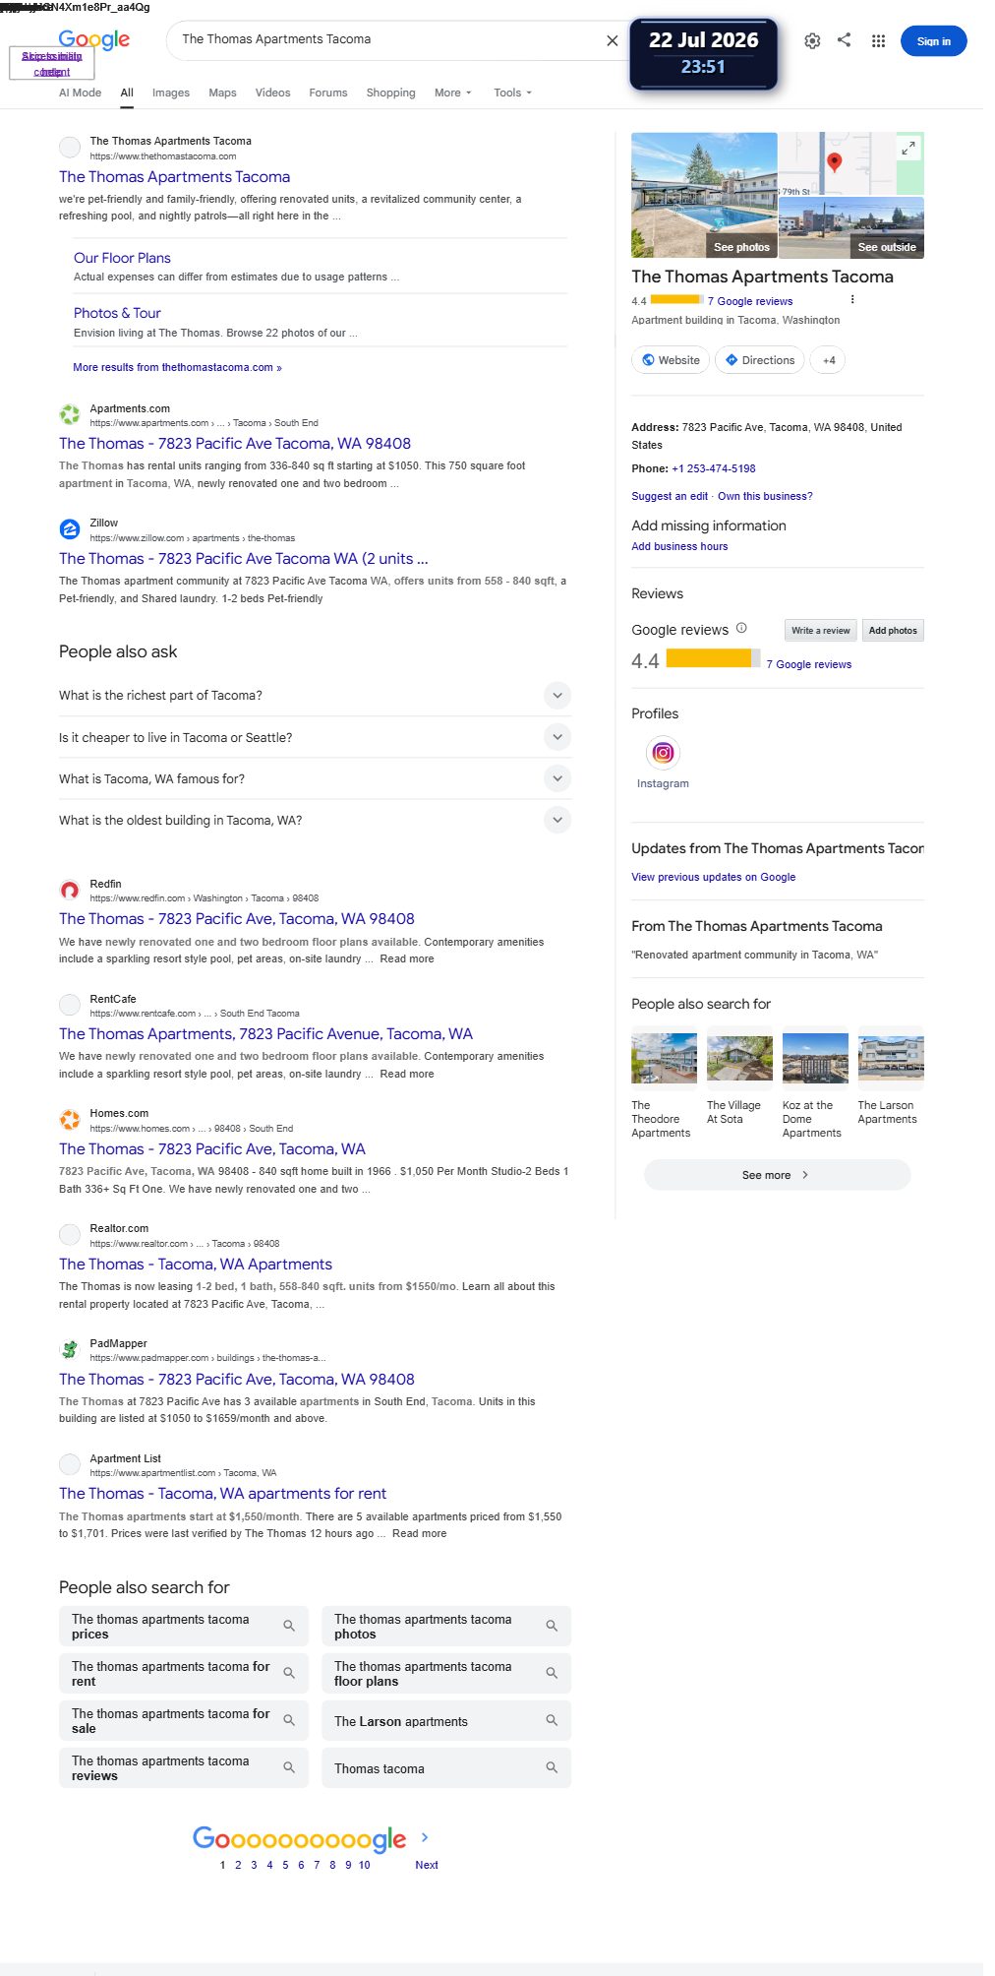Switch to the Maps tab
995x1976 pixels.
click(222, 93)
